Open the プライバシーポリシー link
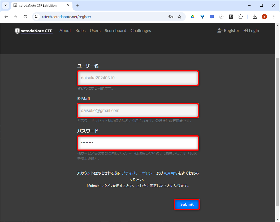This screenshot has height=222, width=280. click(139, 173)
